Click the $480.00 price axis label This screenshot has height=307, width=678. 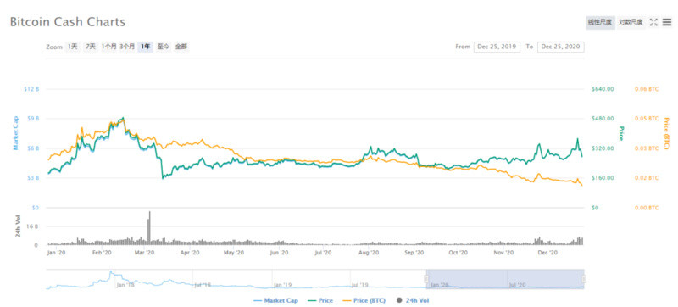[x=603, y=118]
